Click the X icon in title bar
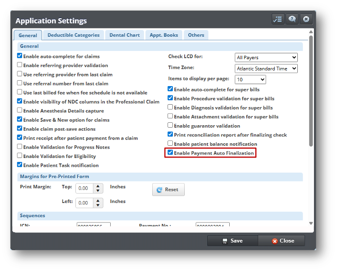Image resolution: width=337 pixels, height=271 pixels. (x=306, y=19)
